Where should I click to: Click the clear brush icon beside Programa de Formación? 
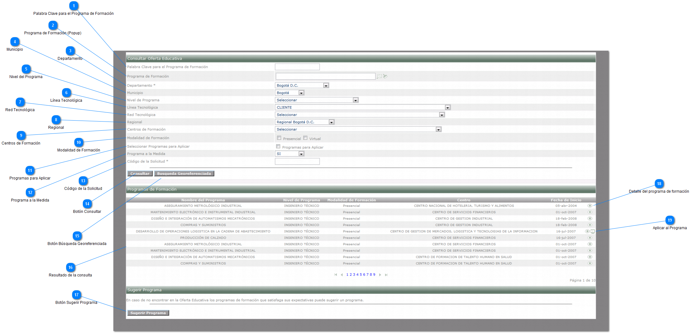pos(385,76)
